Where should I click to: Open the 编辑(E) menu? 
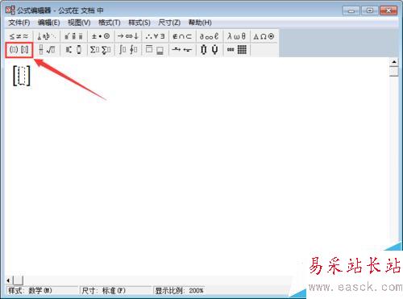coord(48,23)
